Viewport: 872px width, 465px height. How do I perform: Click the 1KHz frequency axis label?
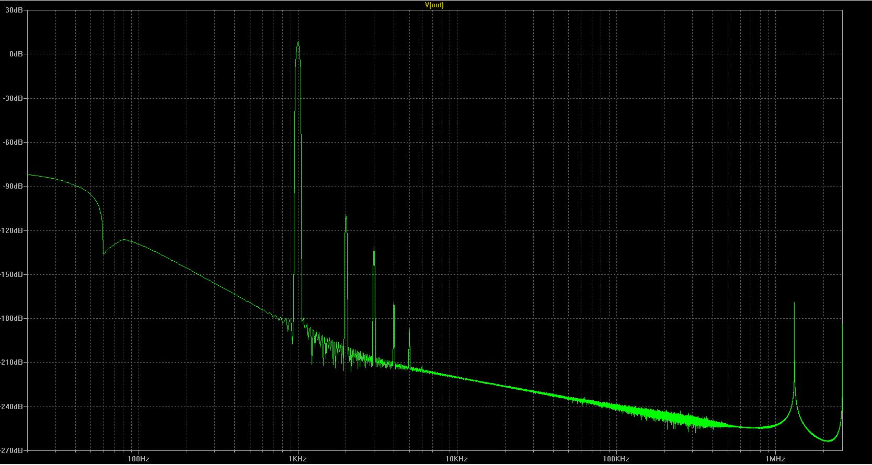[x=297, y=459]
